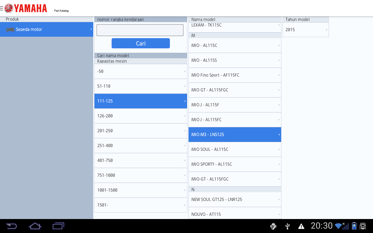Open the hamburger menu beside Yamaha logo
373x233 pixels.
click(1, 8)
